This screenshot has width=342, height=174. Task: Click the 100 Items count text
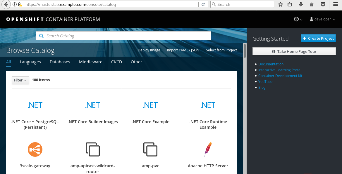pos(41,80)
